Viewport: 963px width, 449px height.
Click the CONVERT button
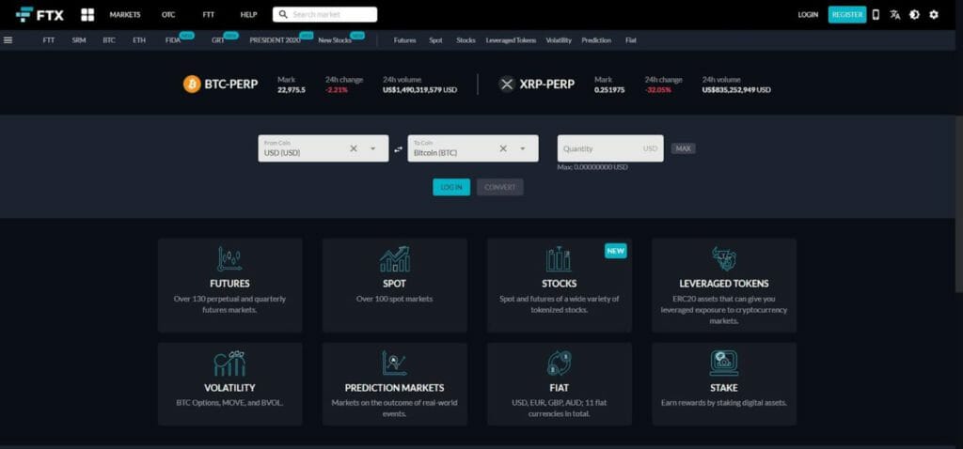tap(500, 187)
